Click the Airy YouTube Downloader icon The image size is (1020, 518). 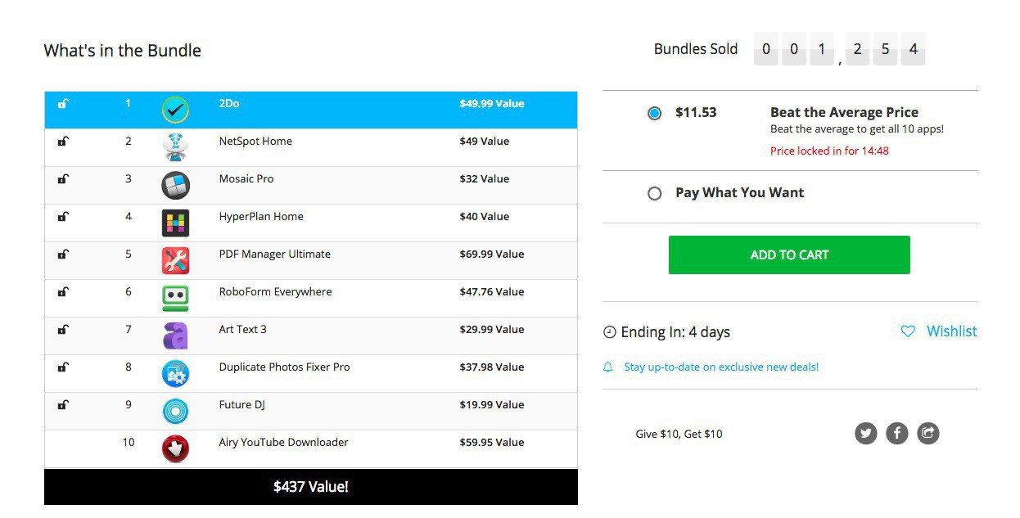(175, 448)
